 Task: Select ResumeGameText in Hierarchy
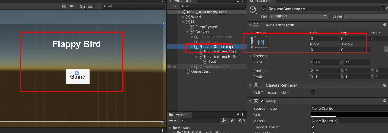pyautogui.click(x=220, y=52)
